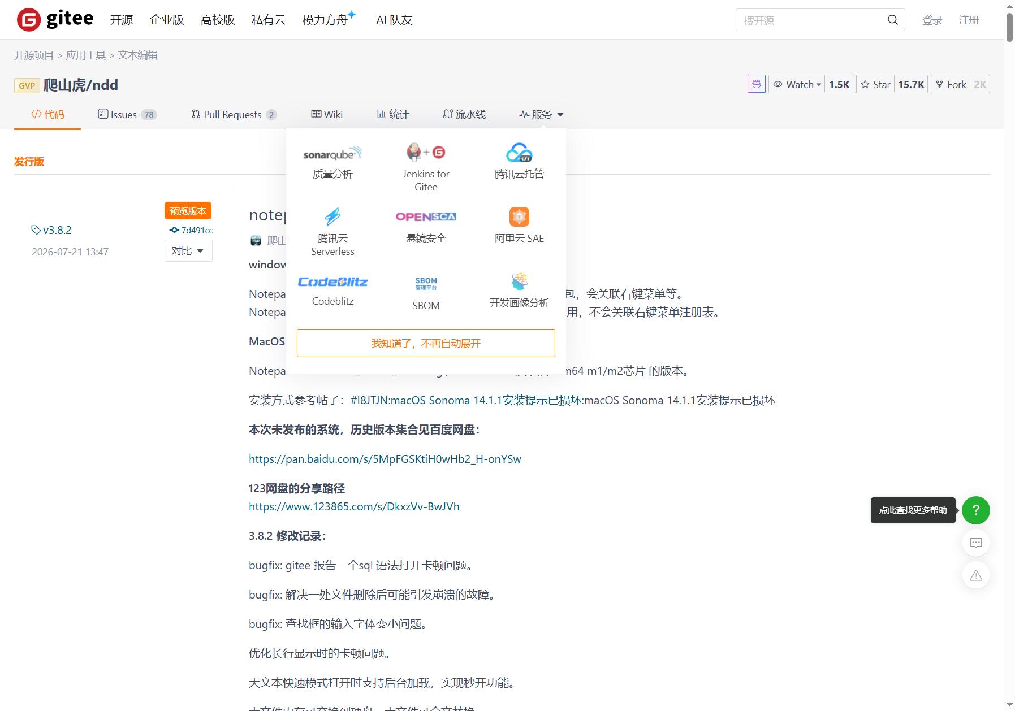
Task: Open Jenkins for Gitee service
Action: pyautogui.click(x=426, y=167)
